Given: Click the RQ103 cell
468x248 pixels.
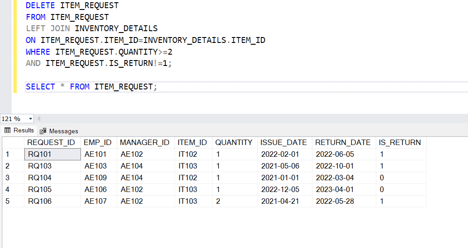Looking at the screenshot, I should coord(52,166).
